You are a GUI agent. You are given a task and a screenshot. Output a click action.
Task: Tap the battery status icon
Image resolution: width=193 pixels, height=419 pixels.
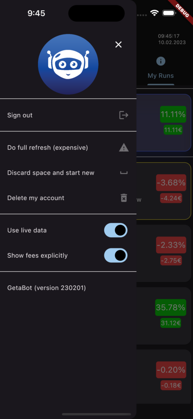click(169, 13)
